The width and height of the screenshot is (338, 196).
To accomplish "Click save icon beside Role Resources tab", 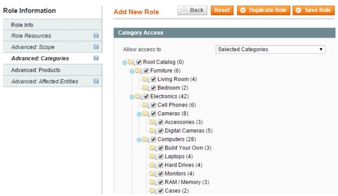I will coord(96,36).
